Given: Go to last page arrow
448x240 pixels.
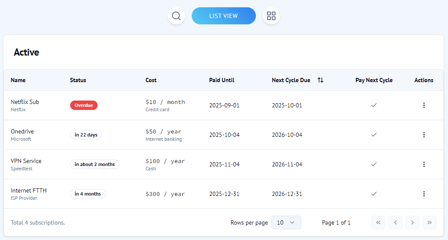Looking at the screenshot, I should tap(429, 222).
